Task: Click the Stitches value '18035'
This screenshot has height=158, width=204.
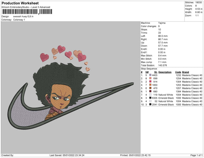Action: point(199,2)
